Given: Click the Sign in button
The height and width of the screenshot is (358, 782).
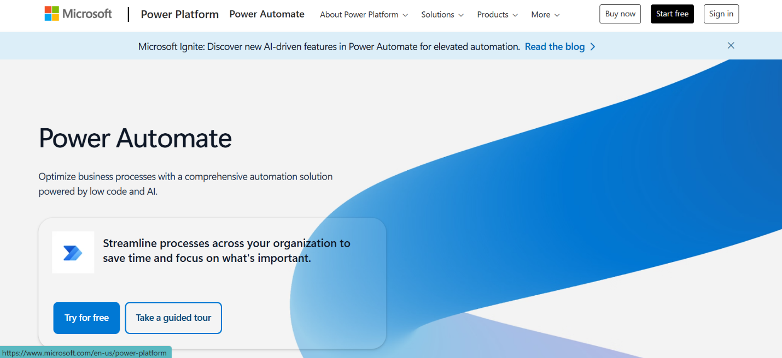Looking at the screenshot, I should click(x=721, y=14).
